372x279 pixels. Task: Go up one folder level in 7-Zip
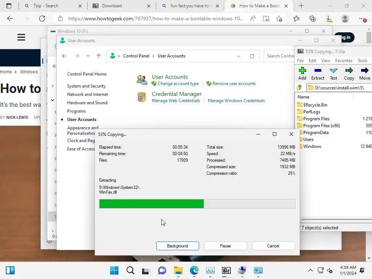pos(299,88)
